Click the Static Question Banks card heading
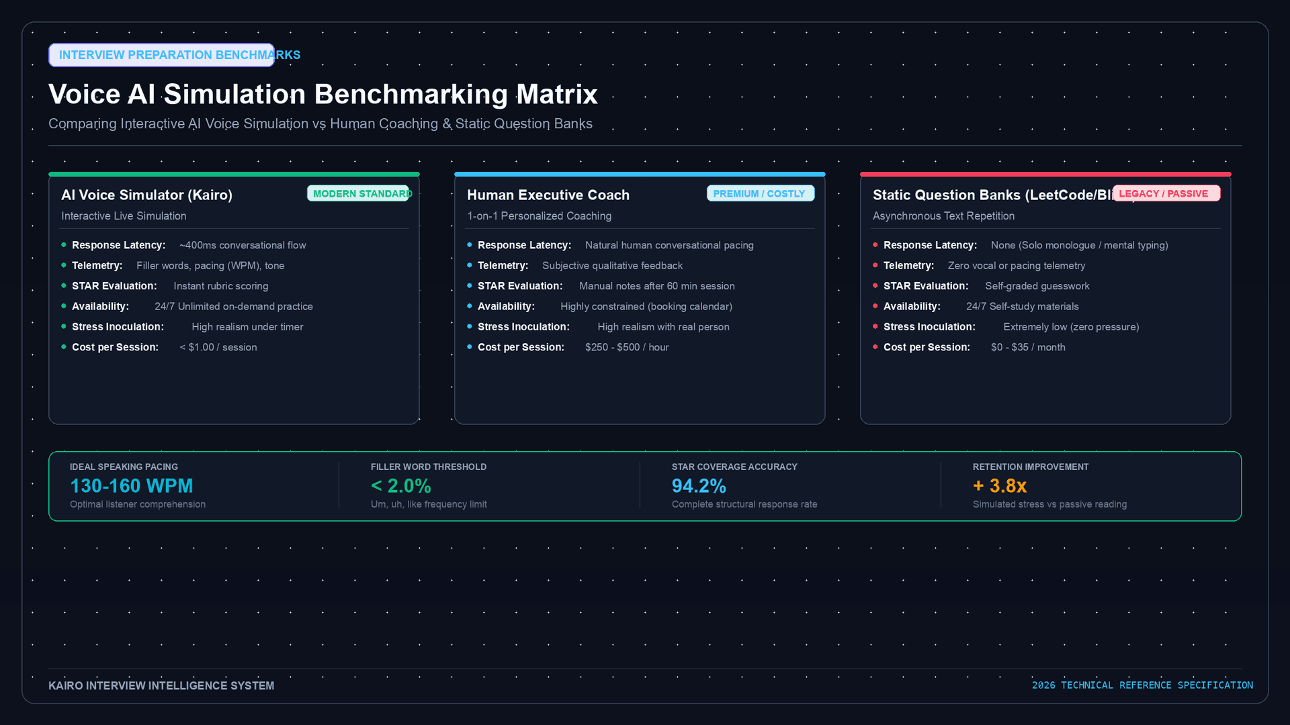Image resolution: width=1290 pixels, height=725 pixels. (x=992, y=195)
